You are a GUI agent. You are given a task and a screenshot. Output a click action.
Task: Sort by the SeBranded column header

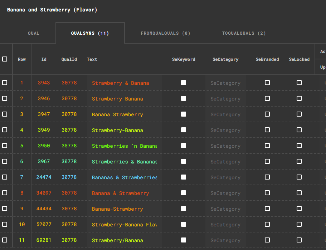point(267,59)
